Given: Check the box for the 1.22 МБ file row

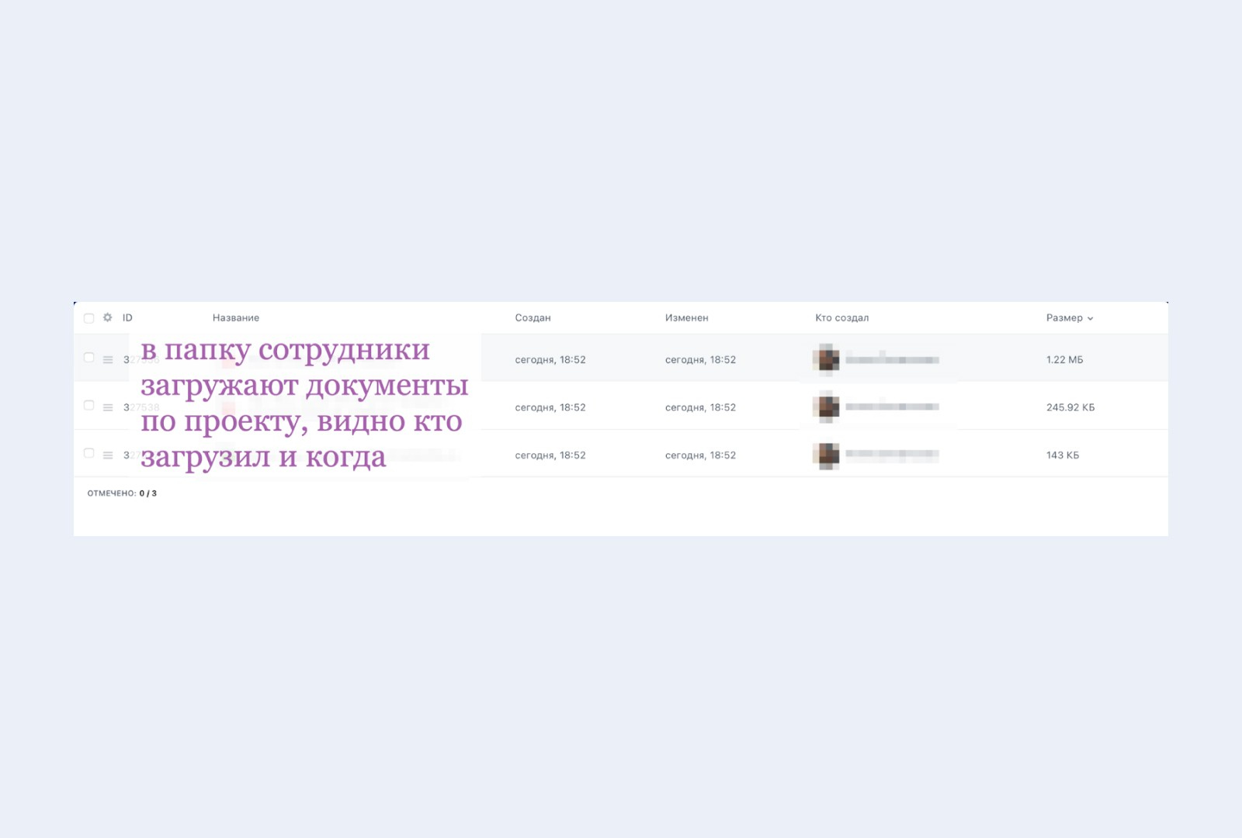Looking at the screenshot, I should click(88, 358).
